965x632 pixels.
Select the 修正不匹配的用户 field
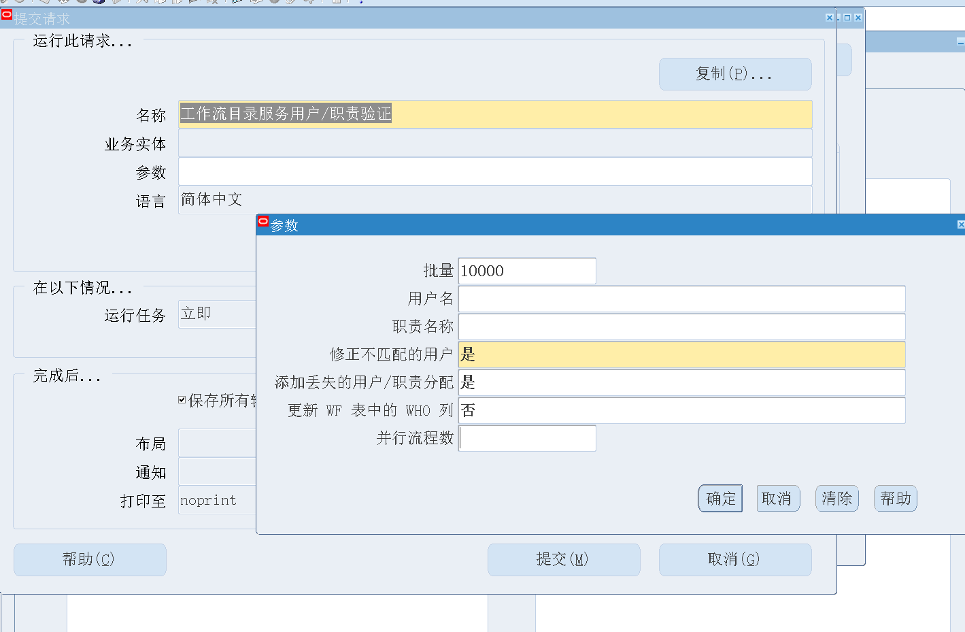(681, 354)
